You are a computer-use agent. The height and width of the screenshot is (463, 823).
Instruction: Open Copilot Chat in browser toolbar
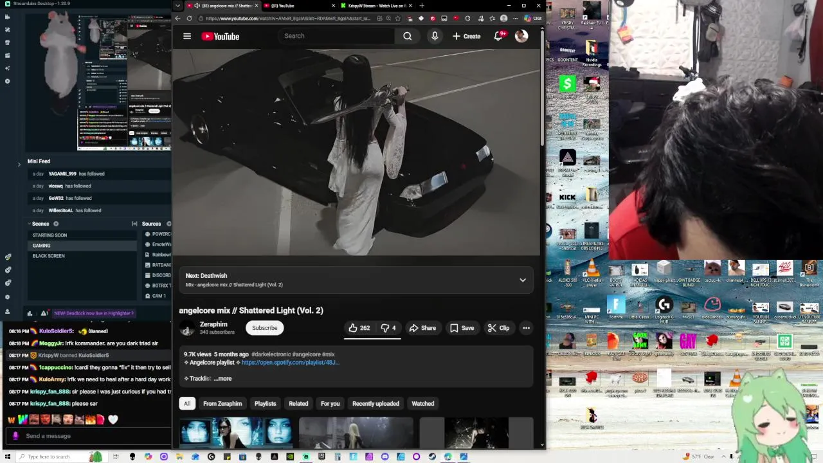tap(533, 18)
